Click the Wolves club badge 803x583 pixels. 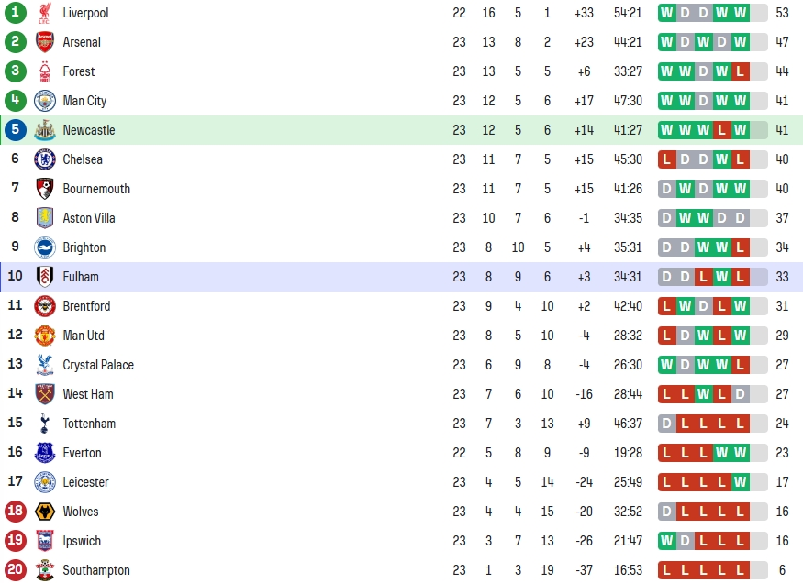click(x=45, y=511)
